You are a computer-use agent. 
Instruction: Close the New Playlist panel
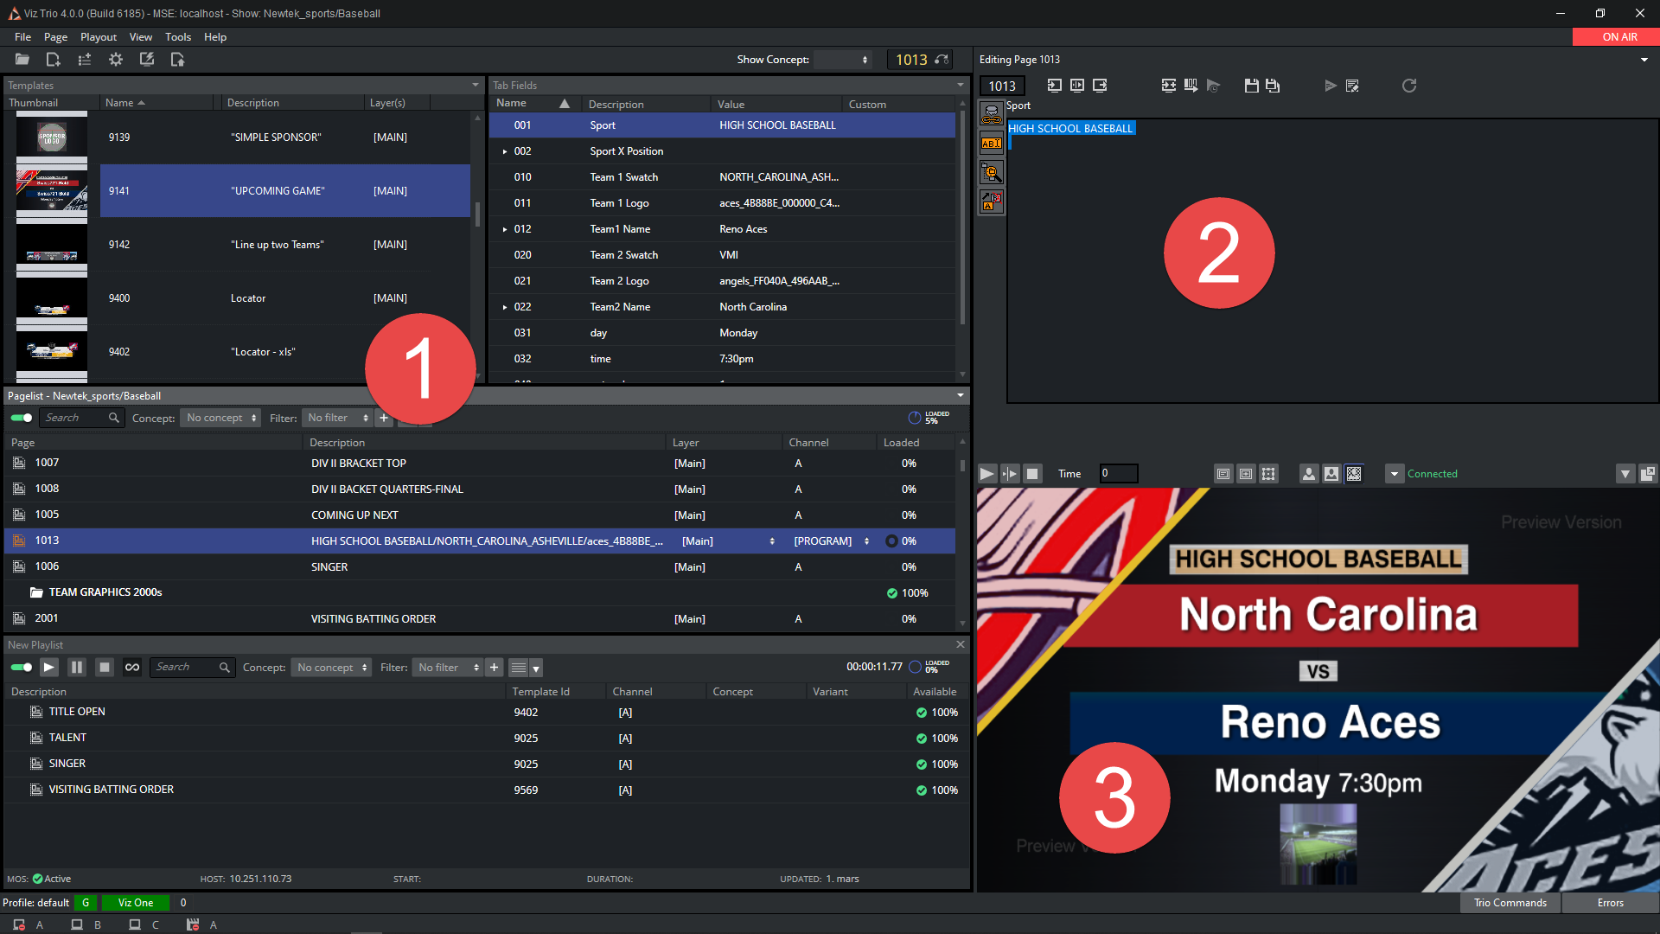961,645
